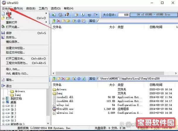Click the 大小 column header in lower pane
178x131 pixels.
(112, 85)
